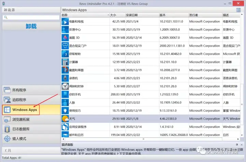This screenshot has height=162, width=246.
Task: Click vertical scrollbar down arrow
Action: 242,135
